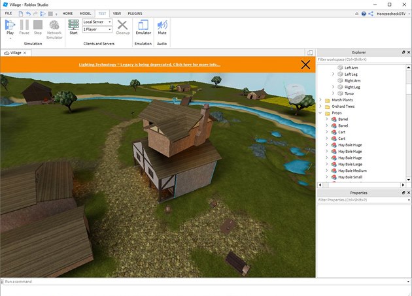Click the New file icon in the quick access bar
The height and width of the screenshot is (296, 412).
[21, 14]
